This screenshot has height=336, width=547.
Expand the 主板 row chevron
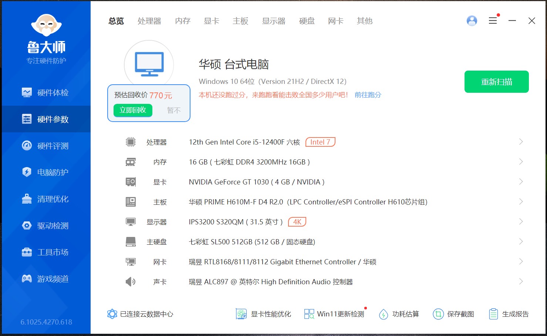(521, 201)
